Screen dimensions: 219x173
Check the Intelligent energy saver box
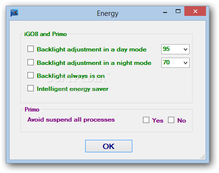[x=30, y=88]
